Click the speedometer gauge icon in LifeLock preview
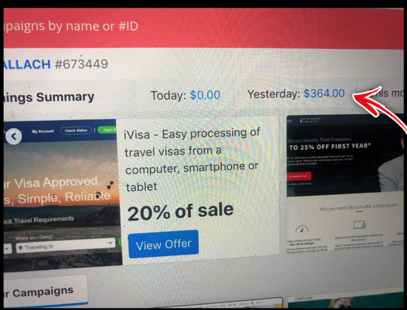The width and height of the screenshot is (407, 310). click(302, 230)
